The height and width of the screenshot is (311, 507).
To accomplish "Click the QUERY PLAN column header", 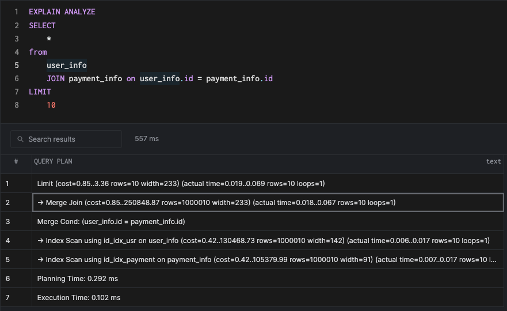I will pos(54,162).
